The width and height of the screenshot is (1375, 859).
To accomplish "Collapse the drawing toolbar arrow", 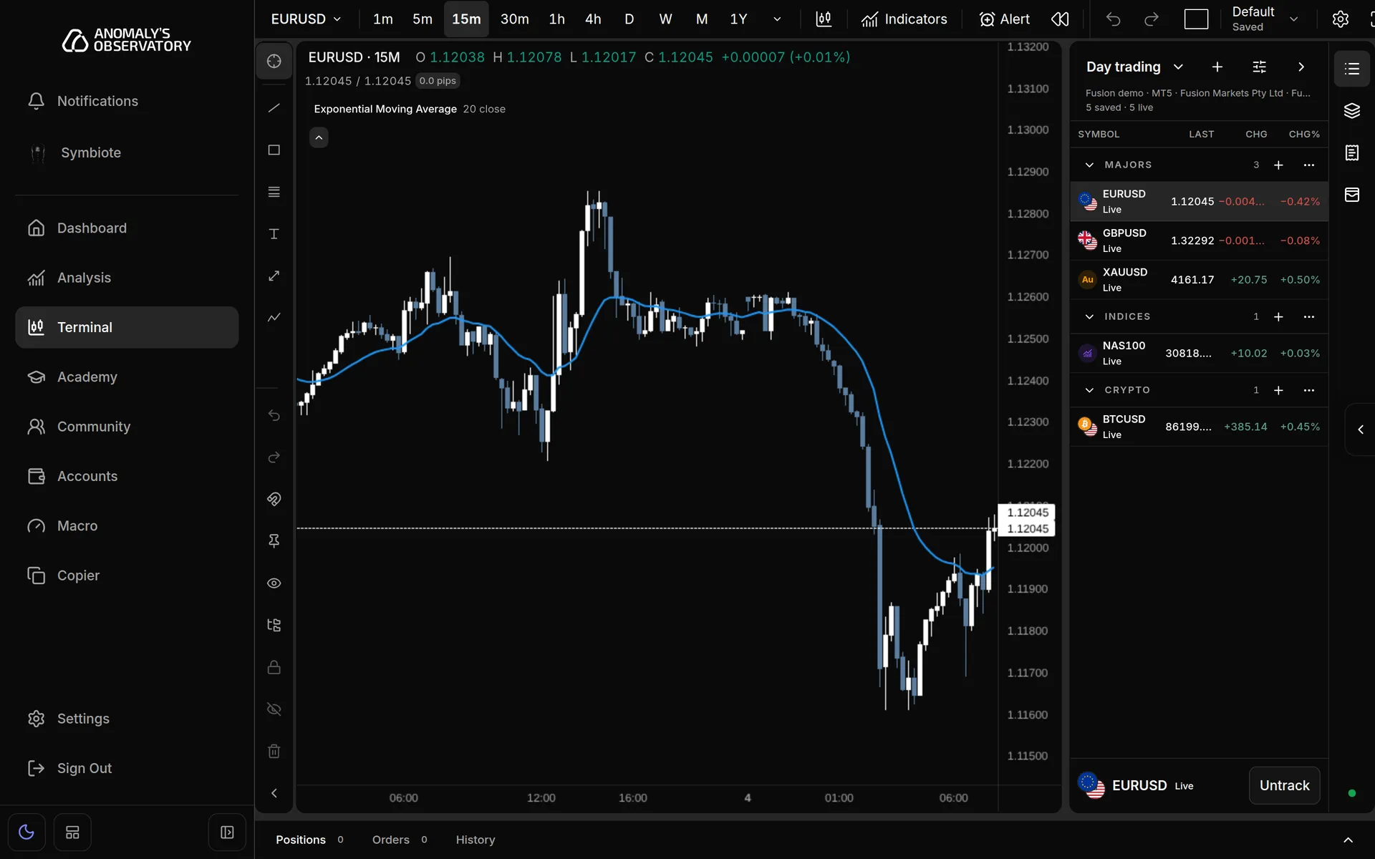I will pyautogui.click(x=274, y=793).
